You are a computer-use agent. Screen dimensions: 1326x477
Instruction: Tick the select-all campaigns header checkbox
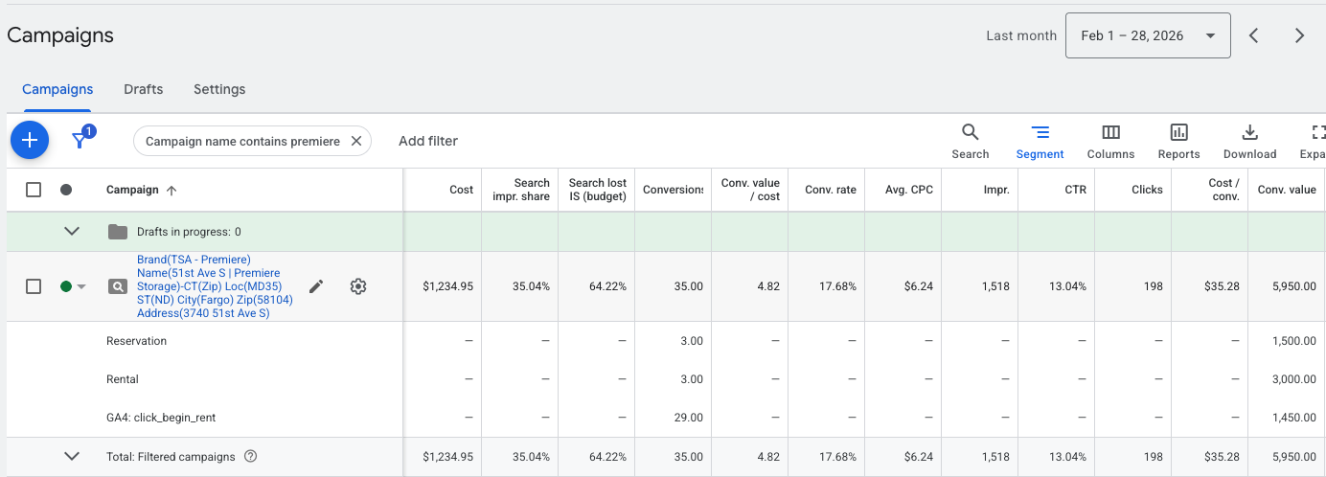(34, 190)
